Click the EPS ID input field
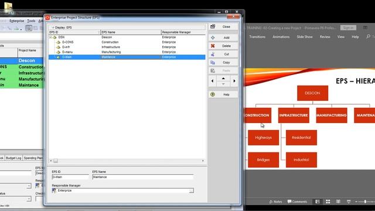Image resolution: width=375 pixels, height=211 pixels. point(70,177)
